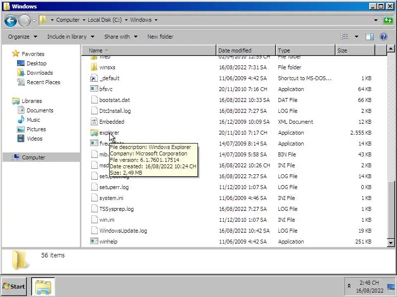Open the Documents library
This screenshot has height=297, width=397.
pyautogui.click(x=40, y=110)
